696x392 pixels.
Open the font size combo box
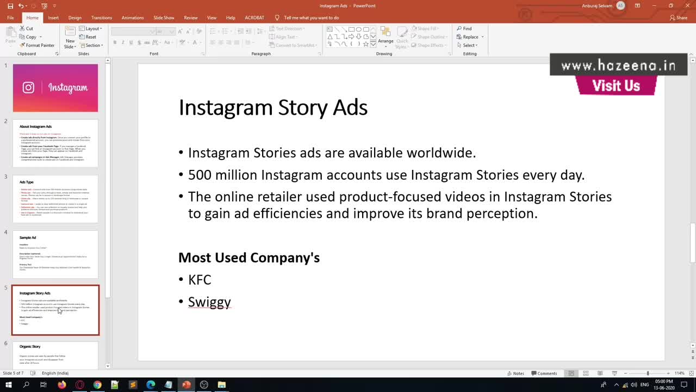click(166, 32)
